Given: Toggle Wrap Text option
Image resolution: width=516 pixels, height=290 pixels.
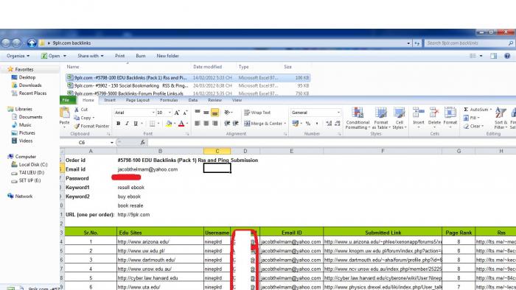Looking at the screenshot, I should tap(257, 113).
